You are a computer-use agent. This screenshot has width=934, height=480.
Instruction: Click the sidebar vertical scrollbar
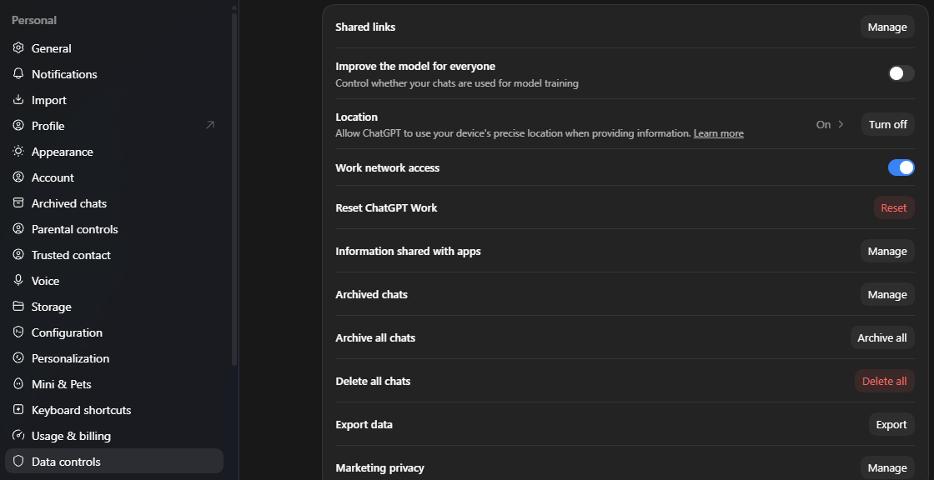pos(234,189)
